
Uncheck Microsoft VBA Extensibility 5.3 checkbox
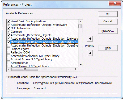click(9, 42)
